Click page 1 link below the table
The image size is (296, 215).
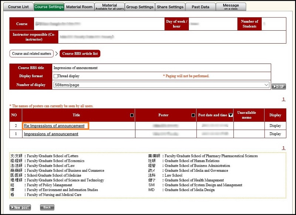(284, 148)
